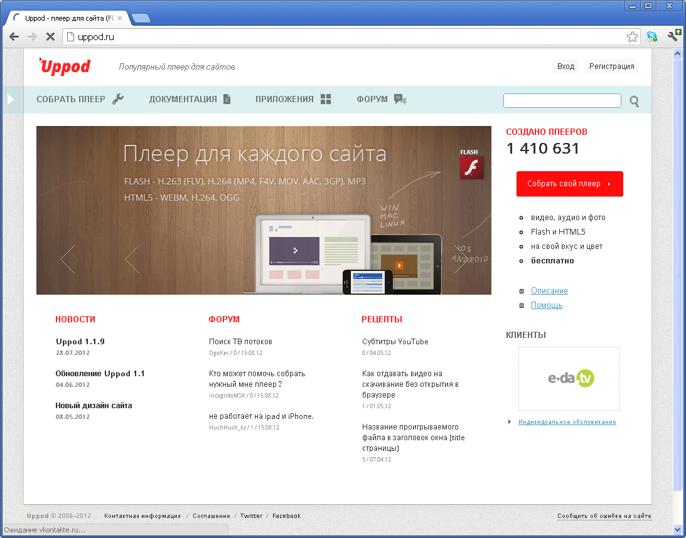Select the Uppod browser tab

coord(68,18)
